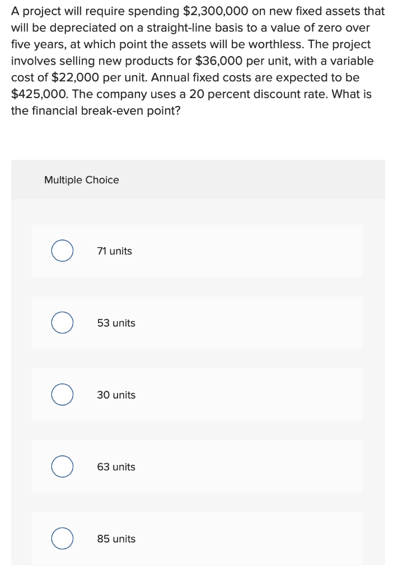Select the radio button for 85 units
The image size is (412, 574).
pyautogui.click(x=62, y=538)
